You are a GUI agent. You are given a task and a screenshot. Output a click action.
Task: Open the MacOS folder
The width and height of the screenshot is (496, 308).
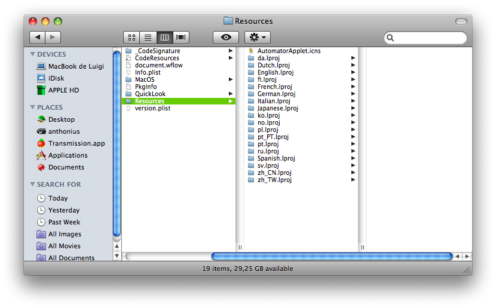(x=179, y=79)
